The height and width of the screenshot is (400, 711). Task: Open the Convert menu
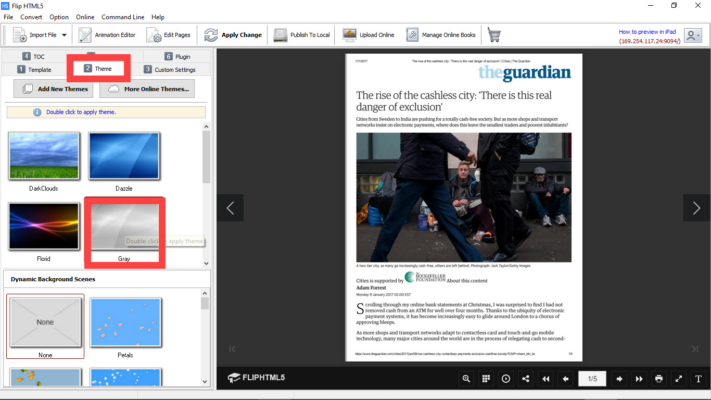click(31, 17)
